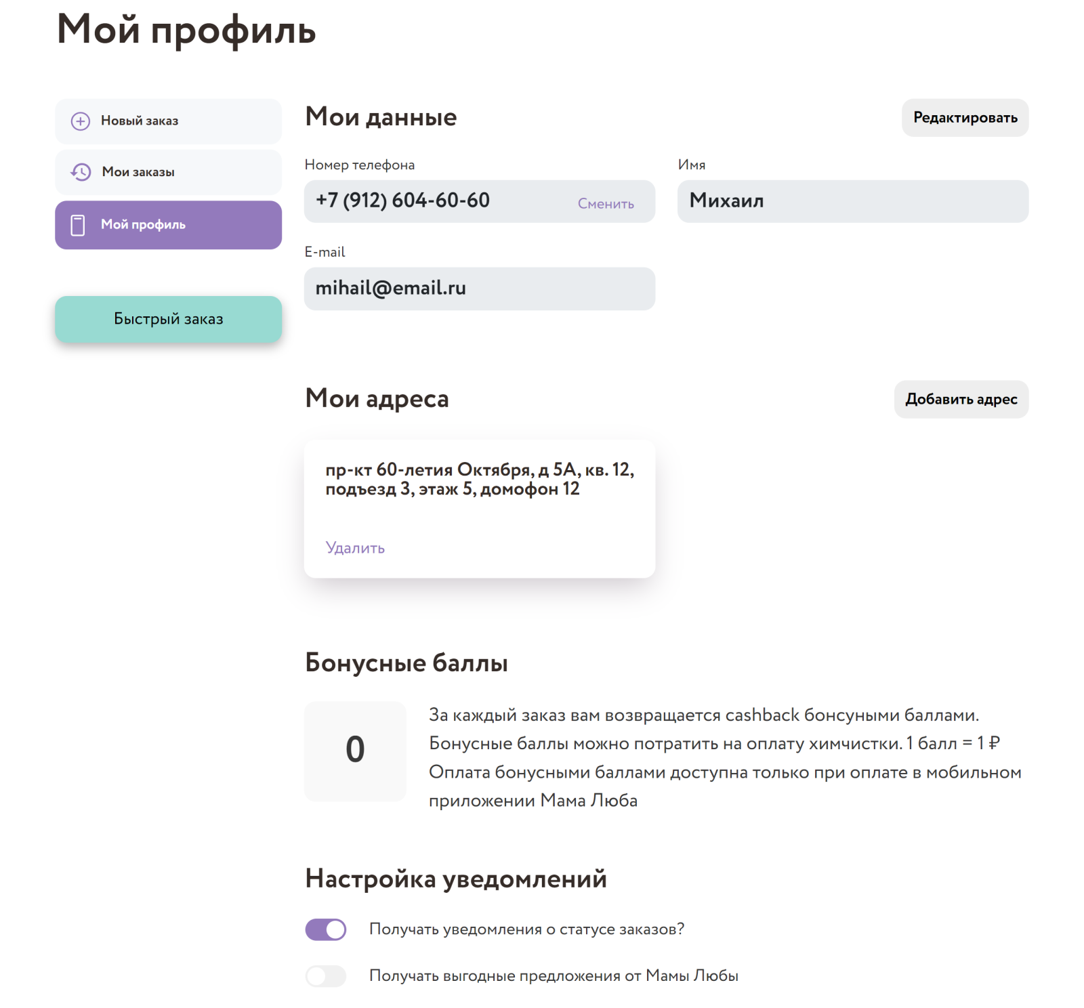Screen dimensions: 1084x1008
Task: Click the history clock icon for Мои заказы
Action: 81,172
